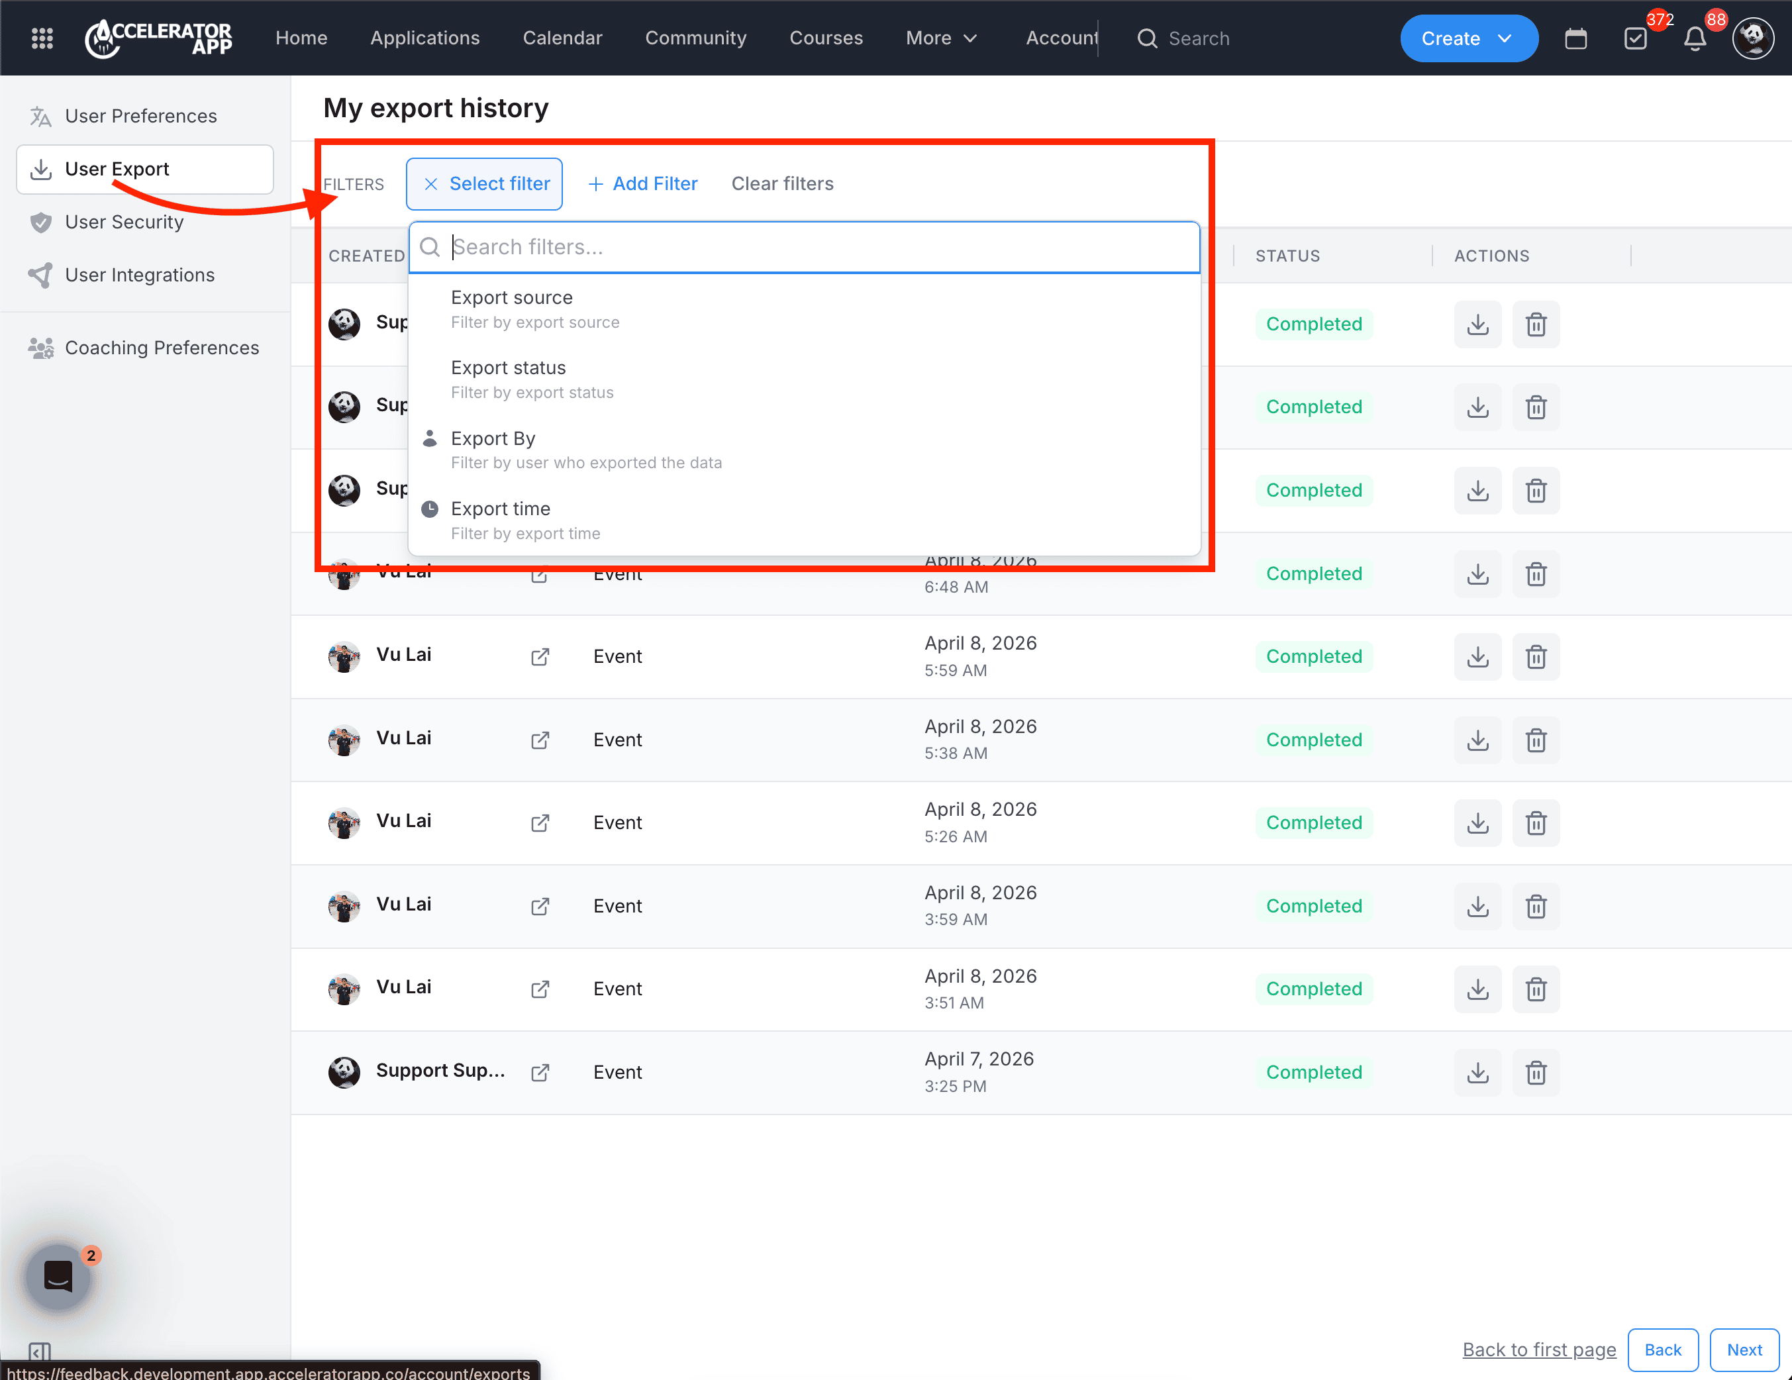The width and height of the screenshot is (1792, 1380).
Task: Open notifications bell with 88 badge
Action: click(1695, 38)
